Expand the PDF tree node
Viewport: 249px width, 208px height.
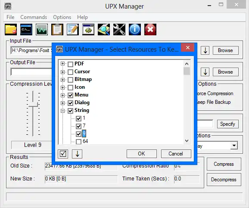[x=62, y=64]
